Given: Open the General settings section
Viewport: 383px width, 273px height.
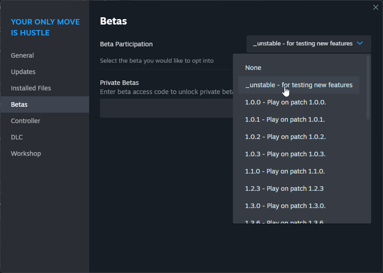Looking at the screenshot, I should coord(45,55).
